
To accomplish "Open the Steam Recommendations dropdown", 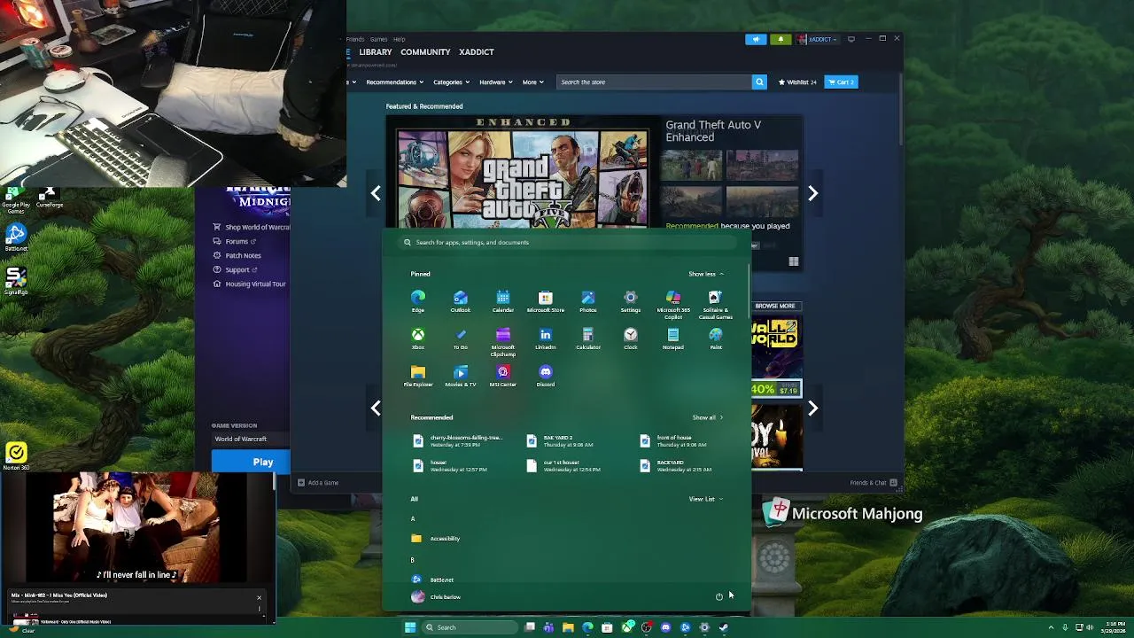I will click(x=394, y=82).
